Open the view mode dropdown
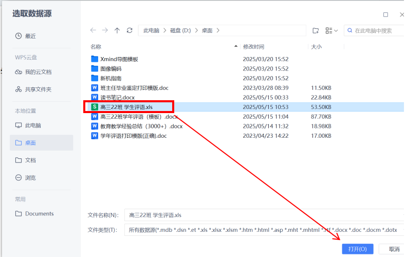Viewport: 405px width, 257px height. point(332,31)
